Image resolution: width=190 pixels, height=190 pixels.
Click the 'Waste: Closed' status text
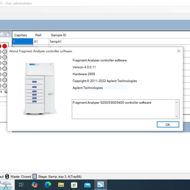pos(21,177)
